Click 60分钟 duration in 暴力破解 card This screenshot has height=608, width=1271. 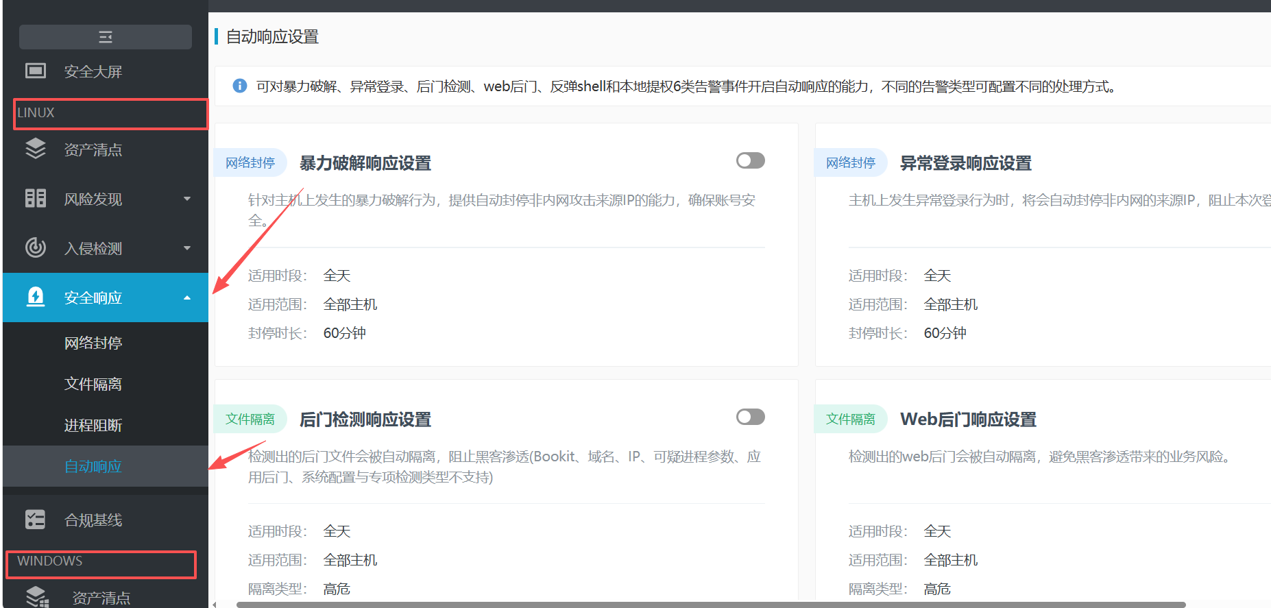tap(345, 333)
